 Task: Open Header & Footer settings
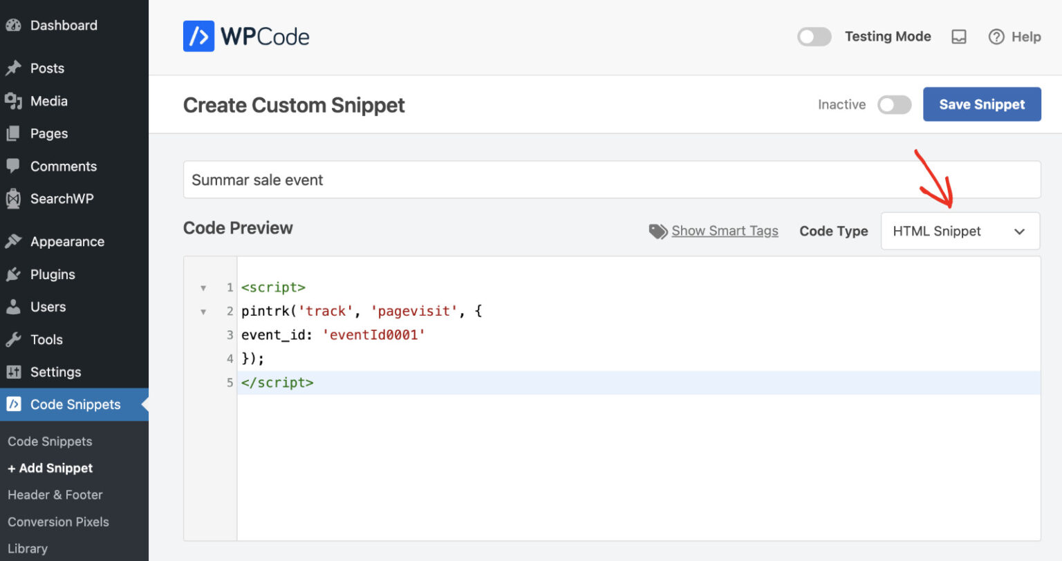(x=55, y=495)
